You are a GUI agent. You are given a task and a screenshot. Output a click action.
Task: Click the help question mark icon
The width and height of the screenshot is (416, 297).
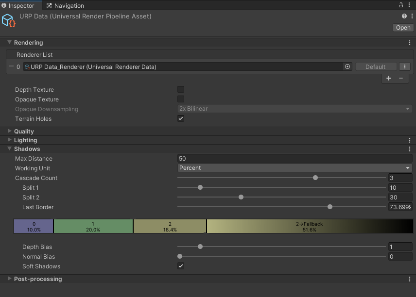404,16
